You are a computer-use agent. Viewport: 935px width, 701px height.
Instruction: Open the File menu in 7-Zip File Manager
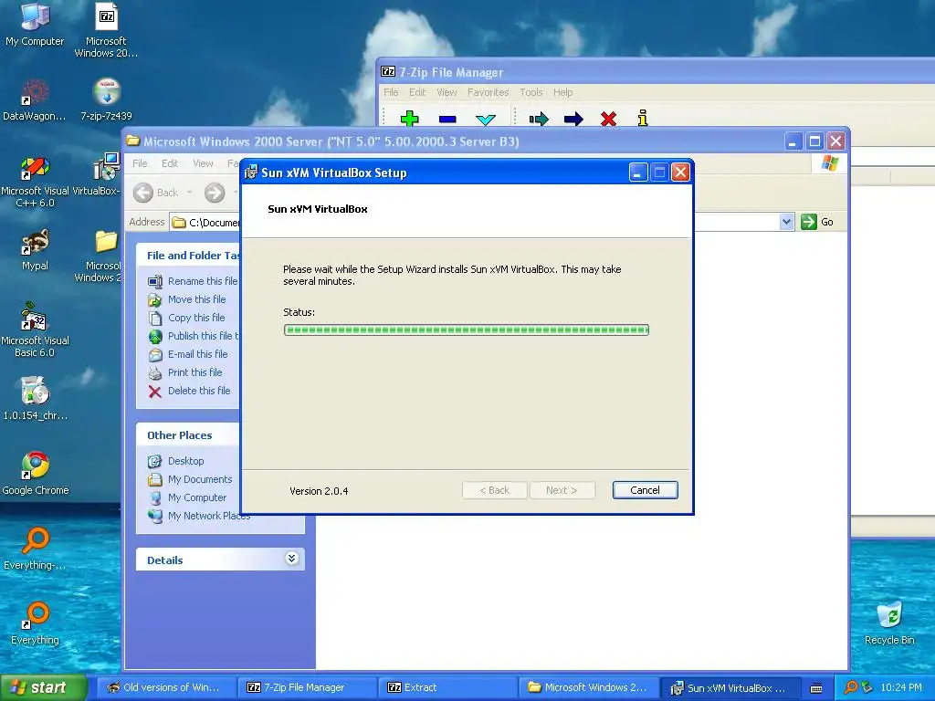pos(391,92)
